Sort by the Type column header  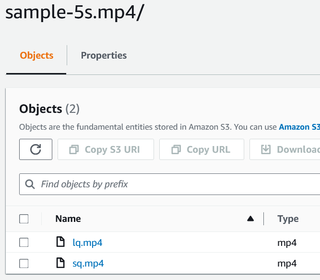[288, 219]
